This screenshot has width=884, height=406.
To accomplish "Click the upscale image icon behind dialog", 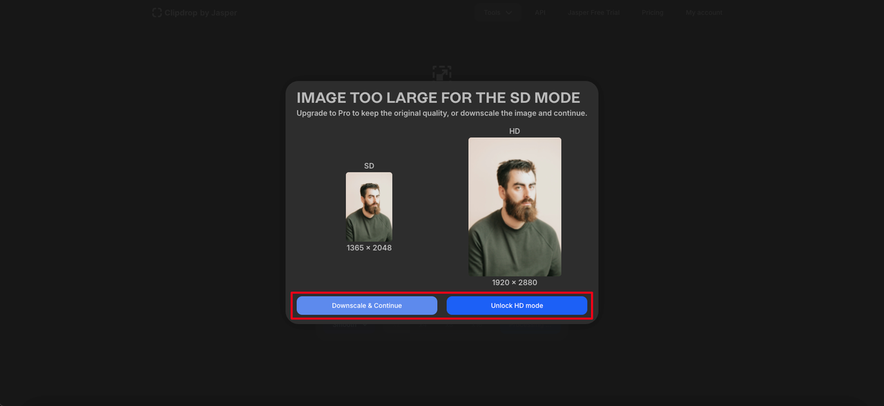I will [442, 72].
